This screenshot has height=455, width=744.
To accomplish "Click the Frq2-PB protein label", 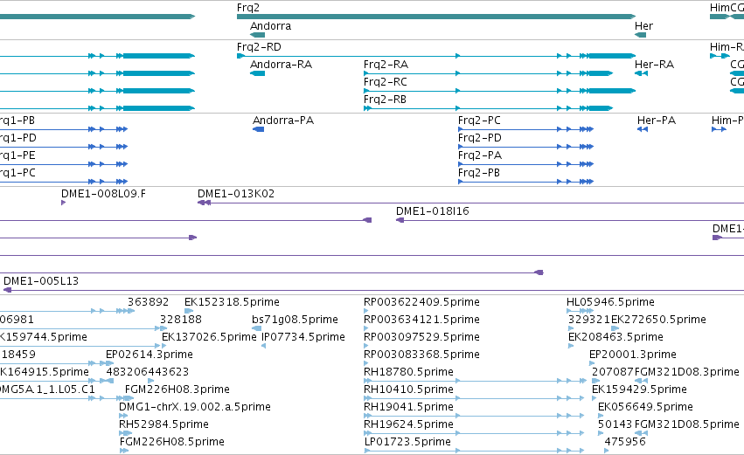I will pos(479,173).
